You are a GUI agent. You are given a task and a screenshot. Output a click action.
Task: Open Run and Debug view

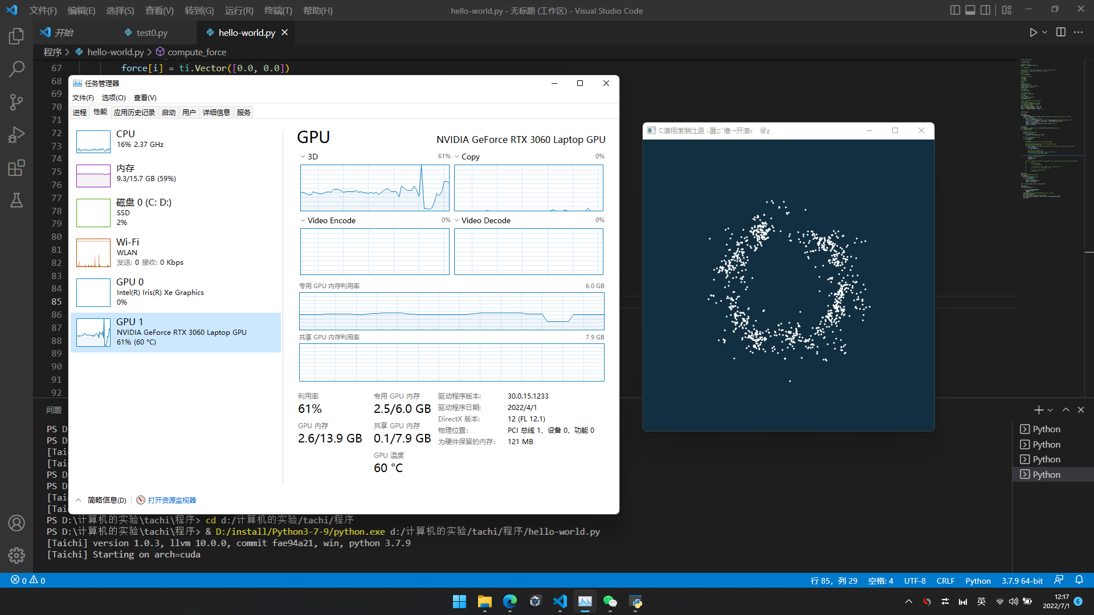coord(17,135)
